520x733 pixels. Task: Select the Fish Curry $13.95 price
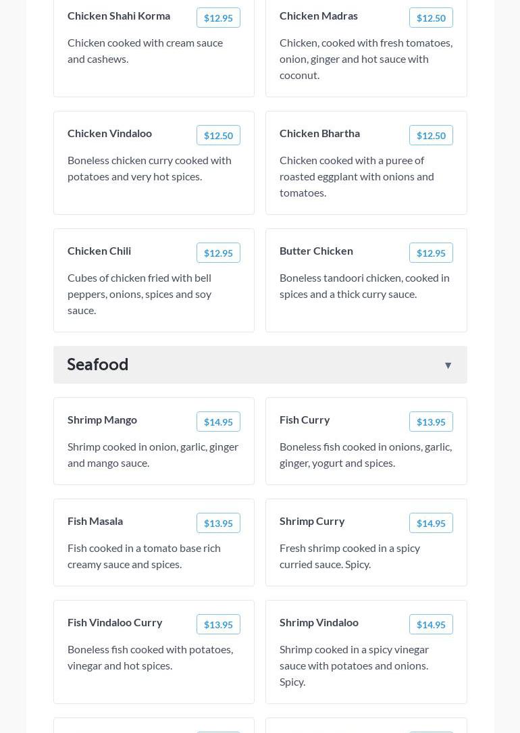[x=431, y=422]
